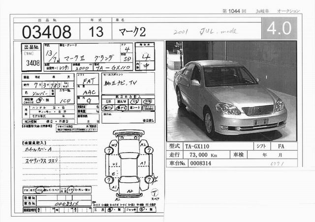Click the オークション label at top right
Screen dimensions: 315x222
click(x=288, y=11)
